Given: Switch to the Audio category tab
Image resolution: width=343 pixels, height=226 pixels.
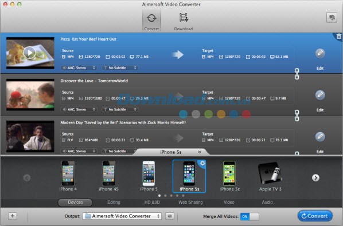Looking at the screenshot, I should [267, 203].
